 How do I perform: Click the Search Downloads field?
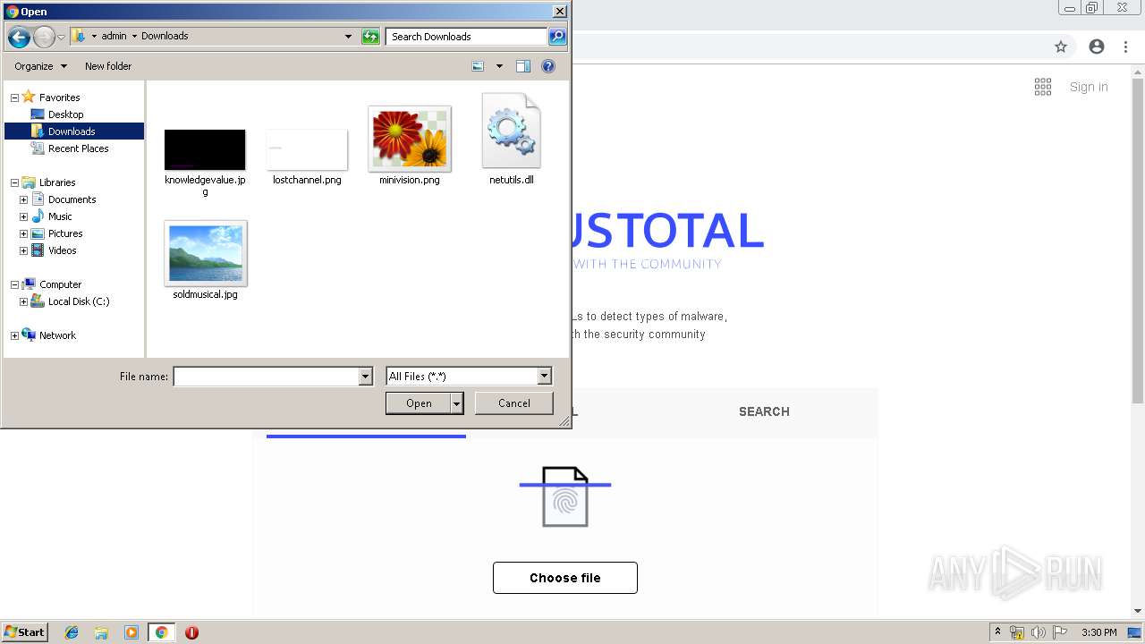pyautogui.click(x=466, y=37)
